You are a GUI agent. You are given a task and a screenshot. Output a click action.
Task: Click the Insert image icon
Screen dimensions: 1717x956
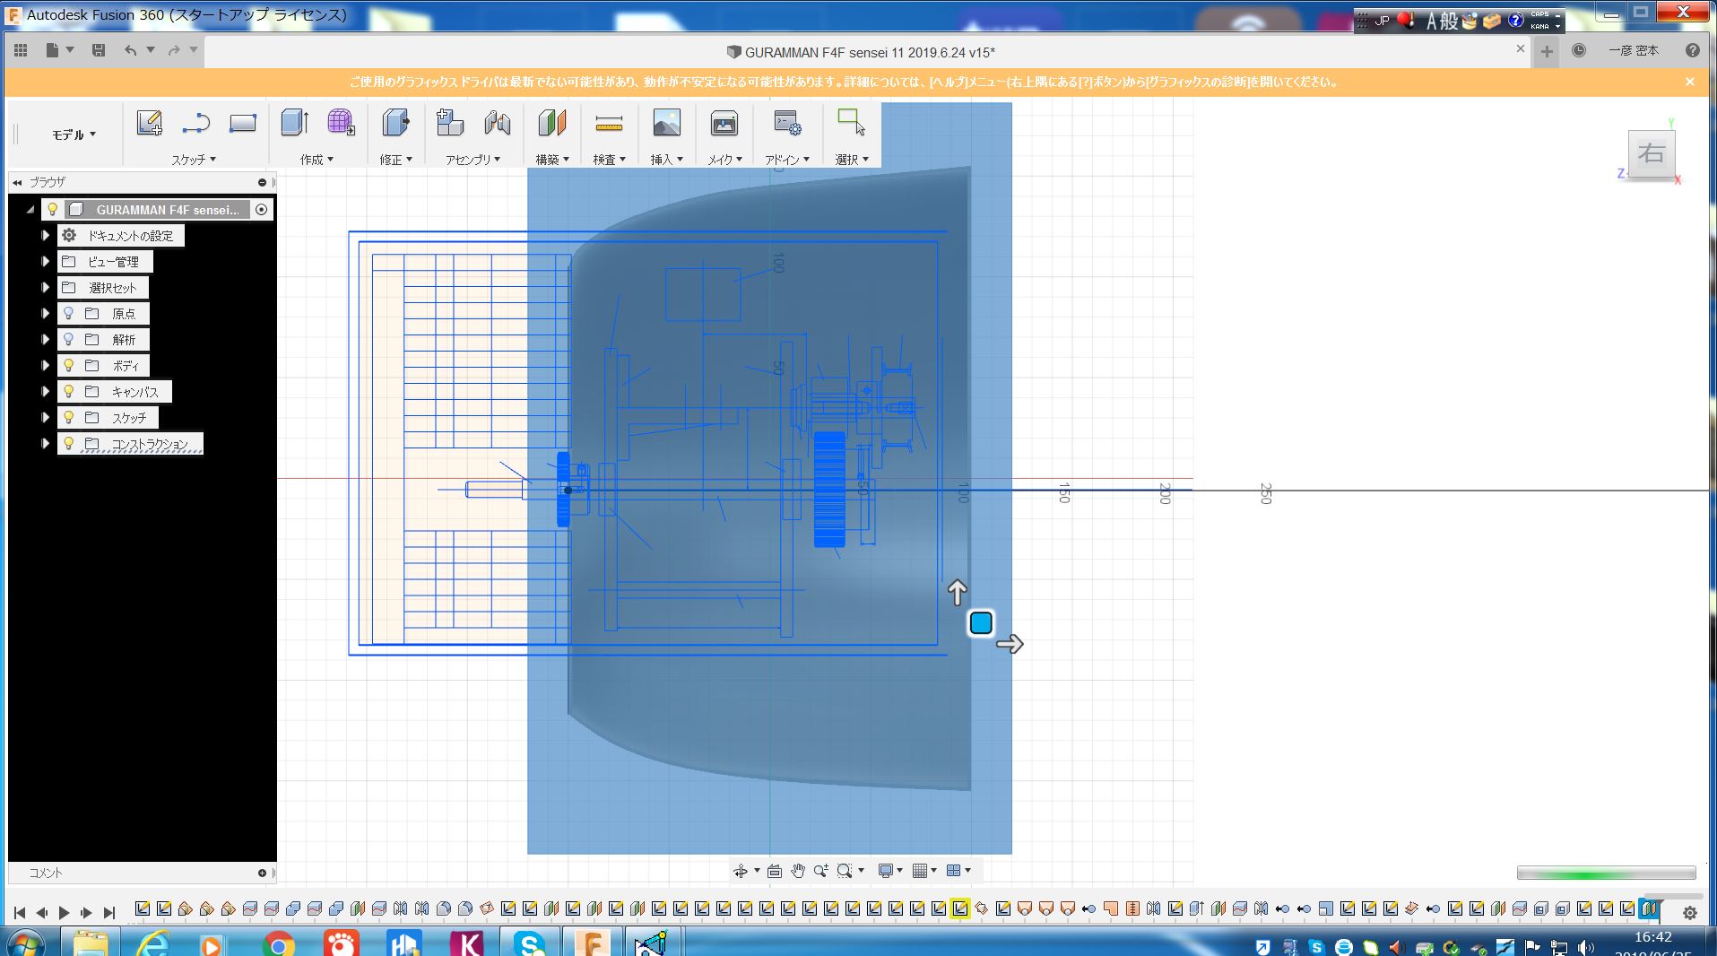tap(666, 123)
